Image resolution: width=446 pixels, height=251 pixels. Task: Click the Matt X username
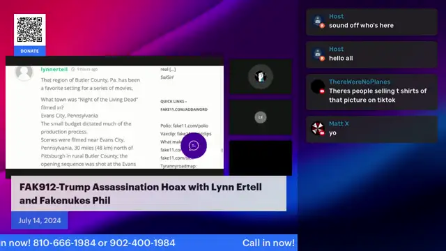(339, 123)
